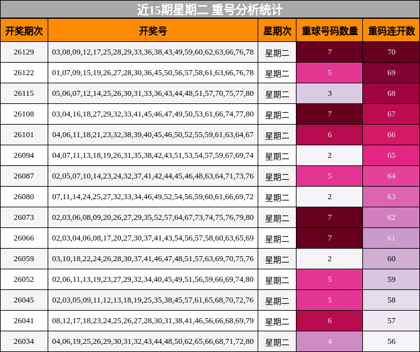This screenshot has height=352, width=420.
Task: Click draw period 26087
Action: point(24,176)
